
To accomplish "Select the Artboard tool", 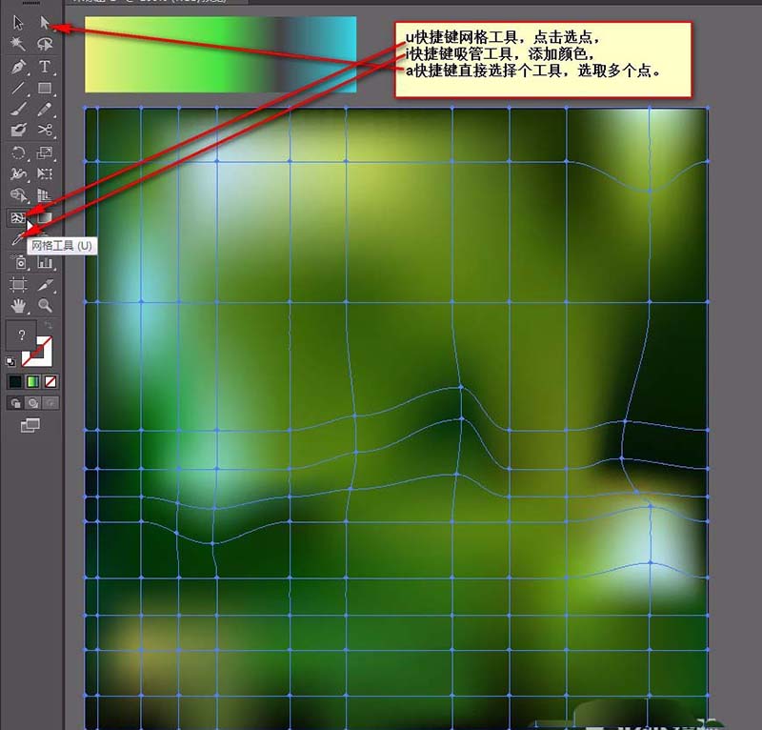I will click(x=18, y=284).
